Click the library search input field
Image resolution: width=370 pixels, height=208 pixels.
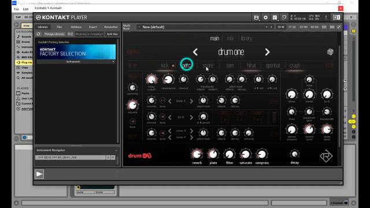[90, 34]
